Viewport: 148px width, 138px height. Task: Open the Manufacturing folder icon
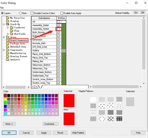[x=7, y=53]
